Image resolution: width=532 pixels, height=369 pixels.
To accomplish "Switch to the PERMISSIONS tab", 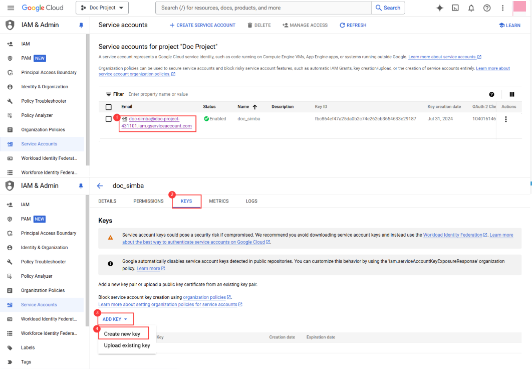I will point(148,202).
